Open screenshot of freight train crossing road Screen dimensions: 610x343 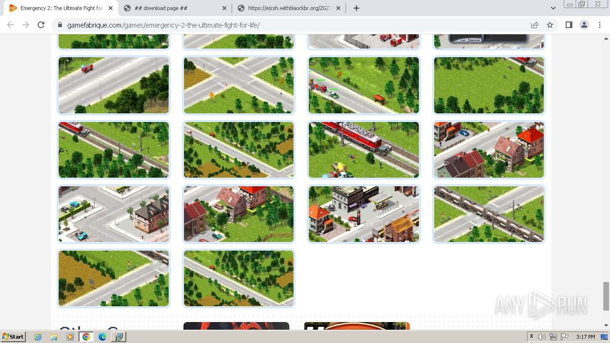pyautogui.click(x=489, y=214)
